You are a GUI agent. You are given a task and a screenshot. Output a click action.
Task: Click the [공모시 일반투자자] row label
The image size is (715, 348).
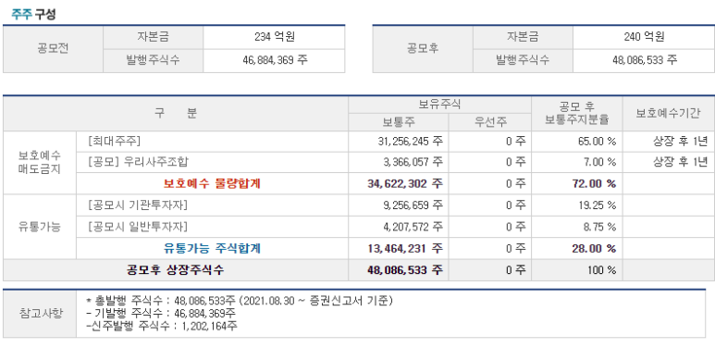click(138, 226)
